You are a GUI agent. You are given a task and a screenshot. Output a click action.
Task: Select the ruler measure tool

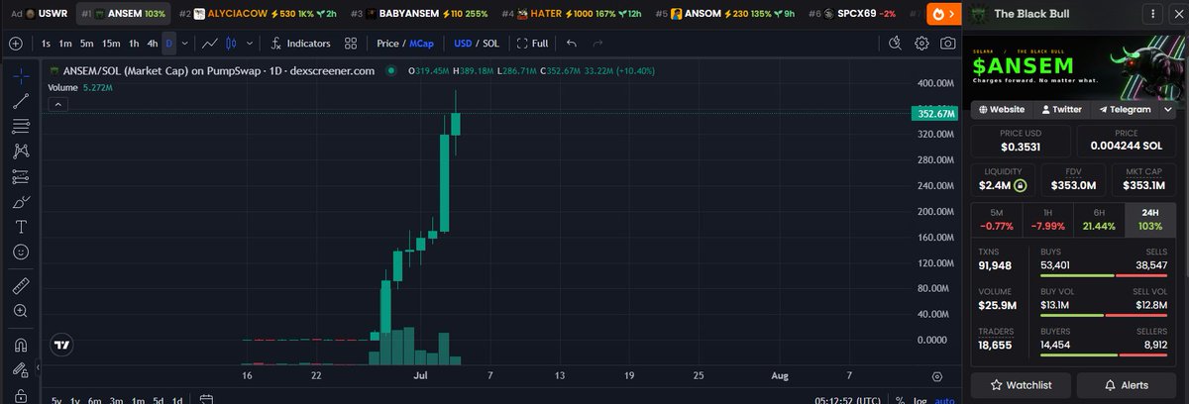(x=20, y=285)
